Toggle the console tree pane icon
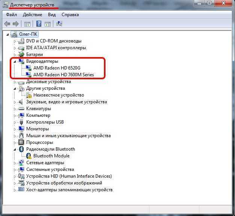Screen dimensions: 235x216 click(27, 24)
